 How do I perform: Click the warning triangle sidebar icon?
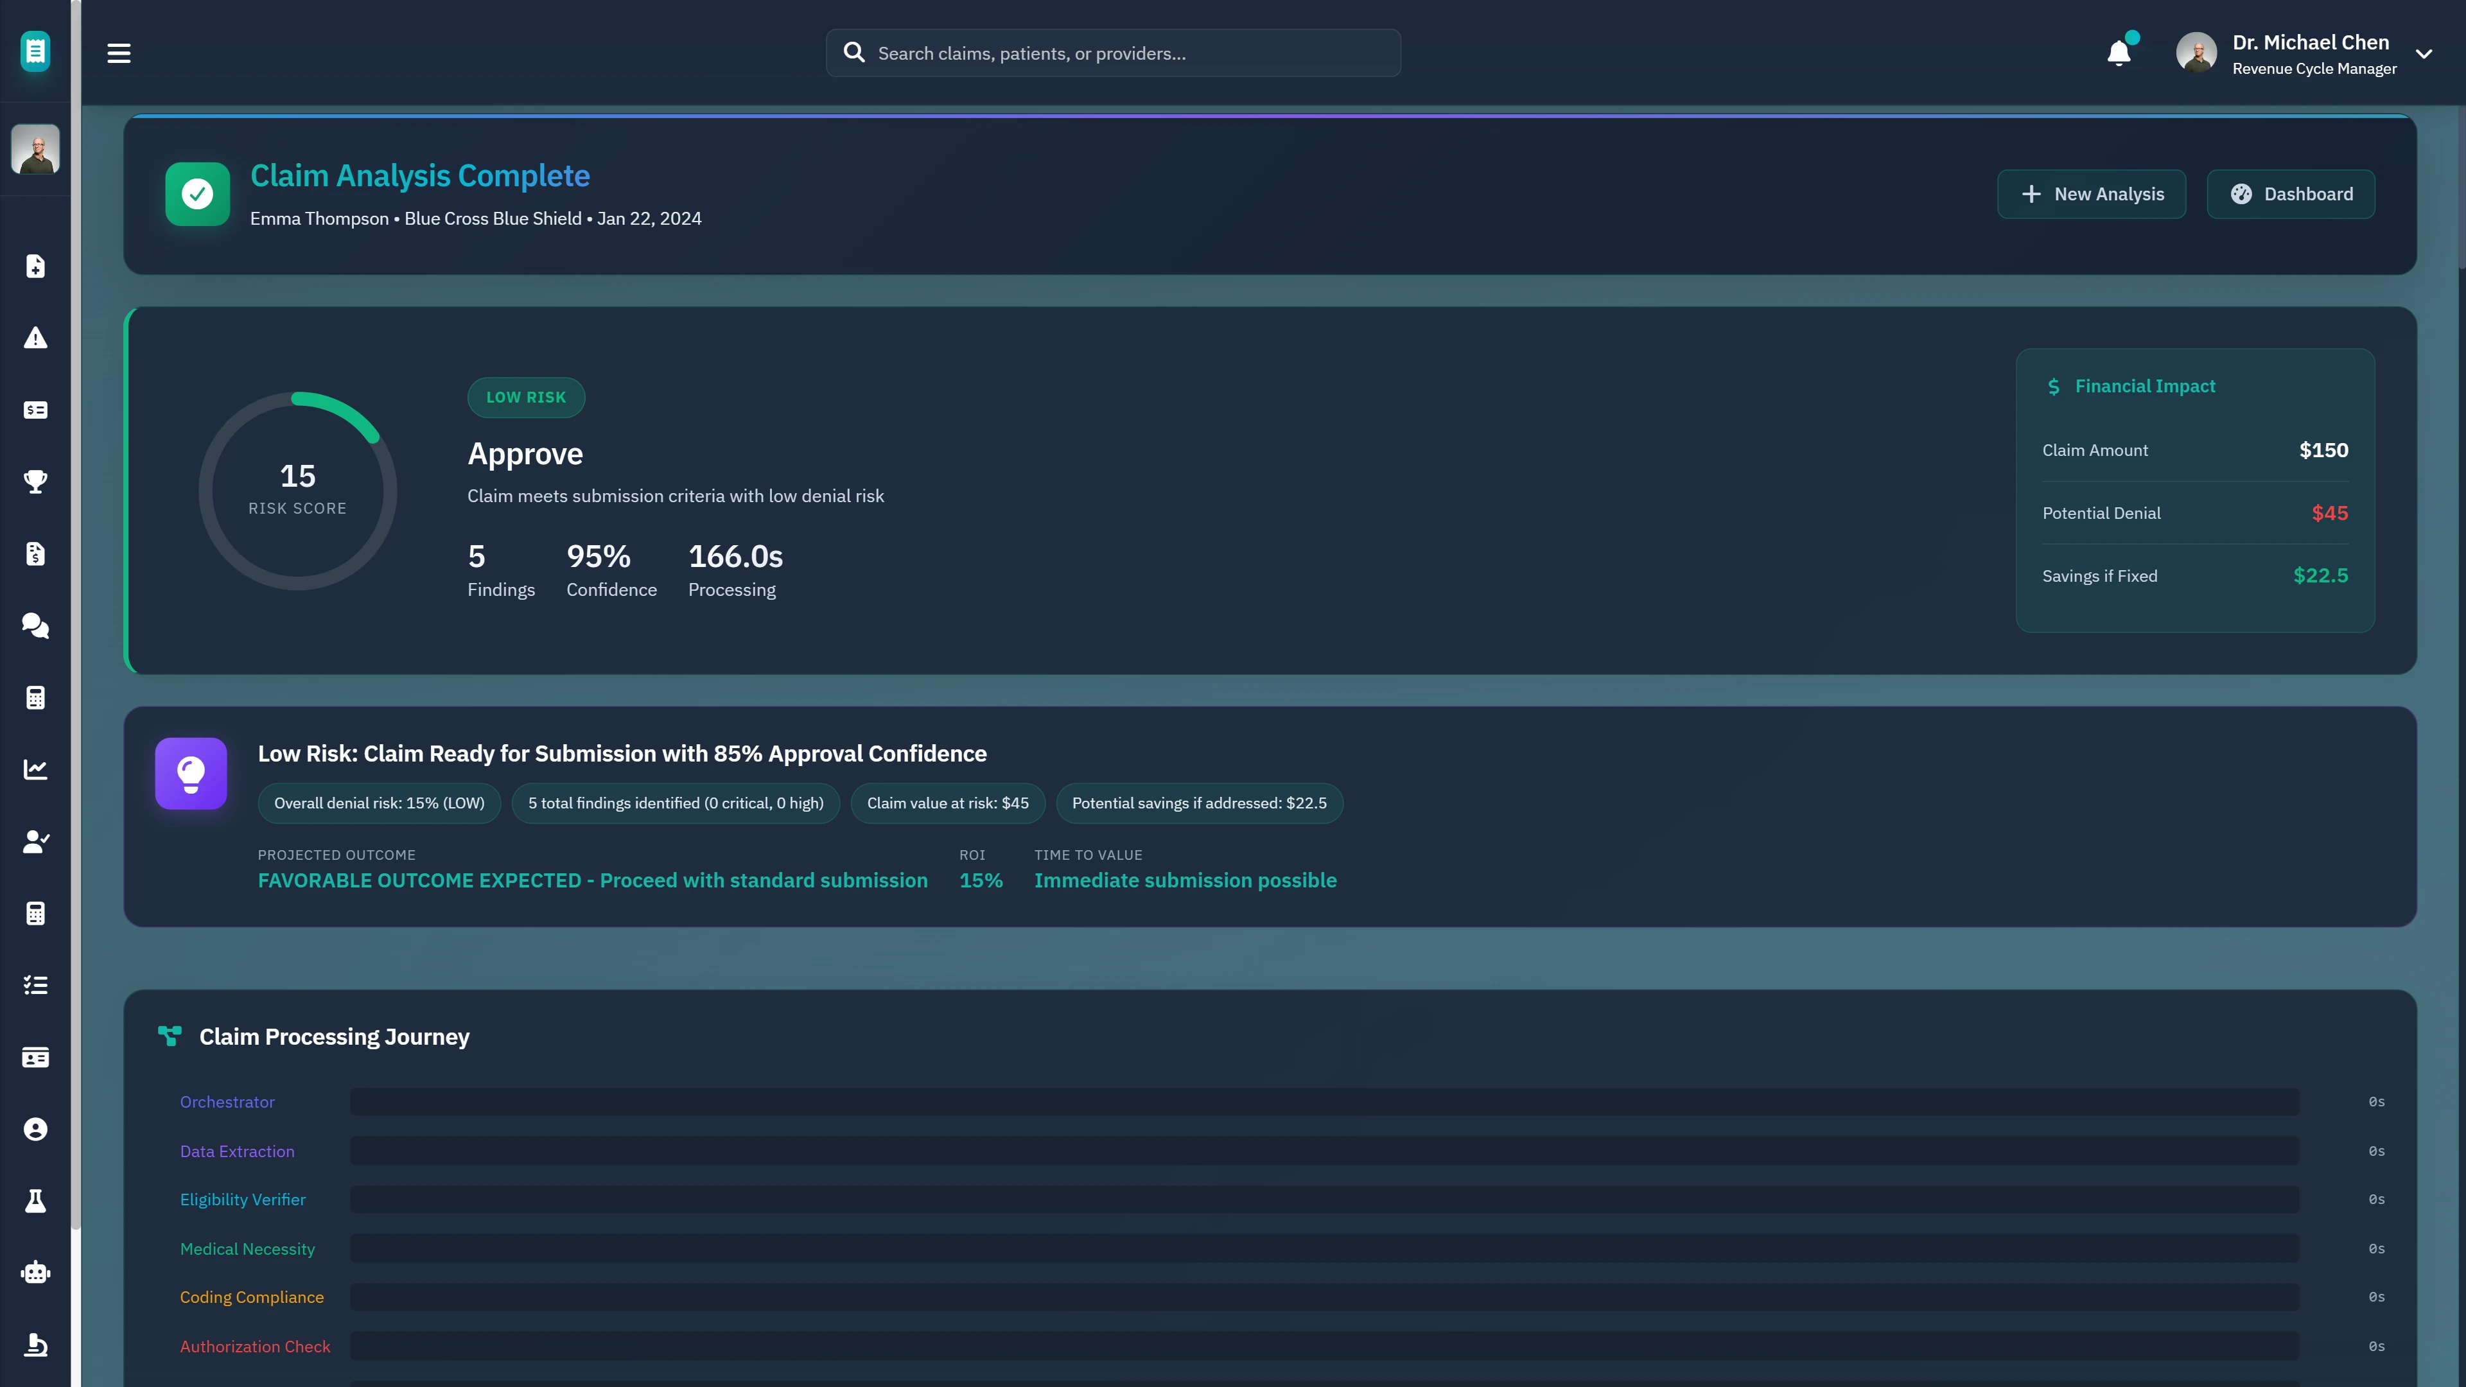point(35,338)
